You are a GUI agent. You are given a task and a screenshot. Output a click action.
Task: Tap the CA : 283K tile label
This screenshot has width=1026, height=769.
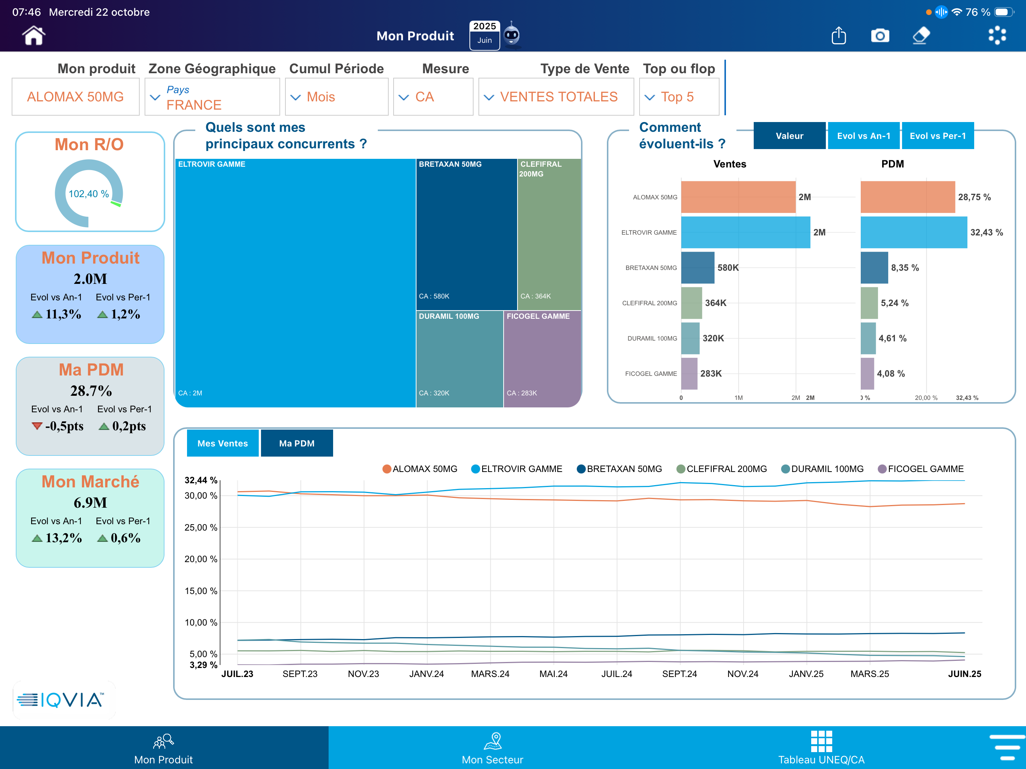click(x=522, y=393)
